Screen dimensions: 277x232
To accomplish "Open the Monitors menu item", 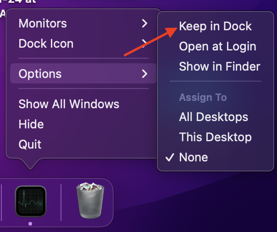I will coord(43,23).
